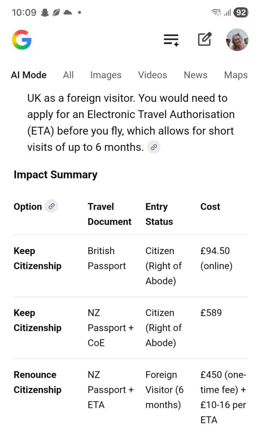
Task: Switch to the Images tab
Action: [x=105, y=75]
